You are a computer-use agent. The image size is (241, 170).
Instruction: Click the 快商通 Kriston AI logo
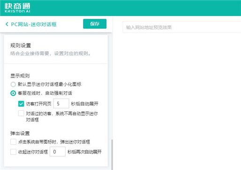[x=17, y=8]
